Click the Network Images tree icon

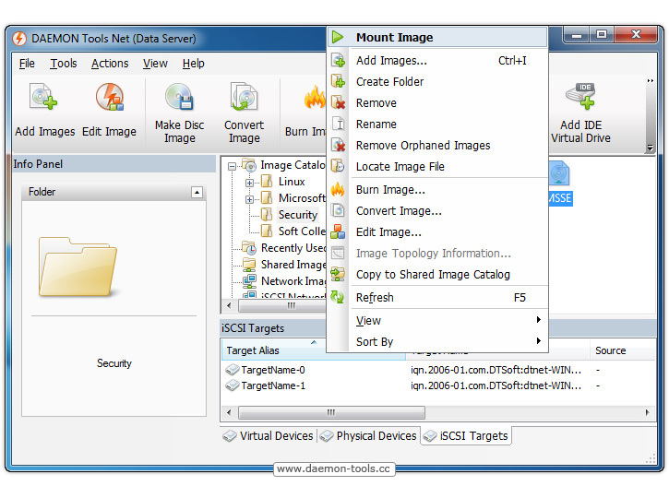tap(249, 280)
